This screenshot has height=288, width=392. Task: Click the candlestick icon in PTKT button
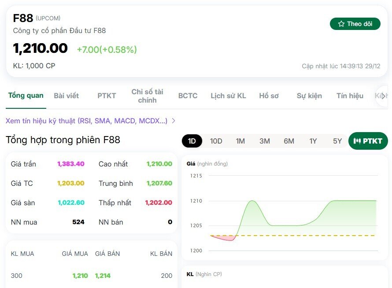point(357,141)
